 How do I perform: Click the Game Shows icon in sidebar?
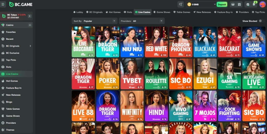point(3,116)
